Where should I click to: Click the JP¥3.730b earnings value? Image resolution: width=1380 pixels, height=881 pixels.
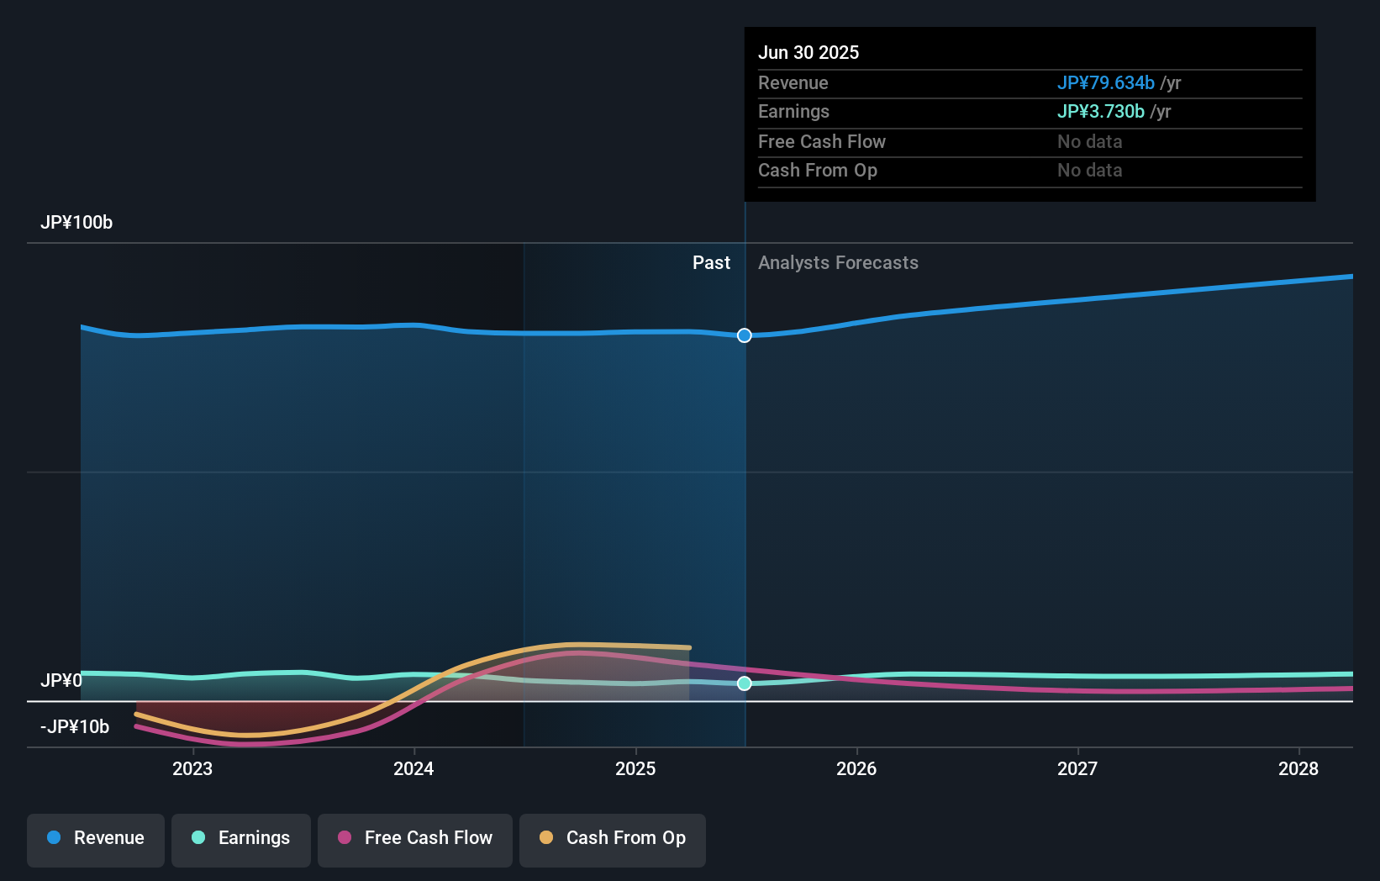click(x=1100, y=112)
